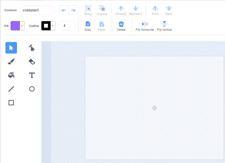The width and height of the screenshot is (225, 163).
Task: Redo the last action
Action: (x=73, y=10)
